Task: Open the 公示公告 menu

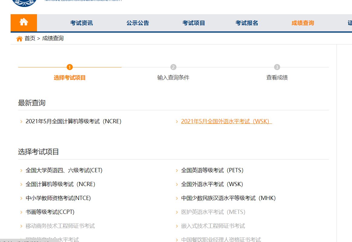Action: 138,23
